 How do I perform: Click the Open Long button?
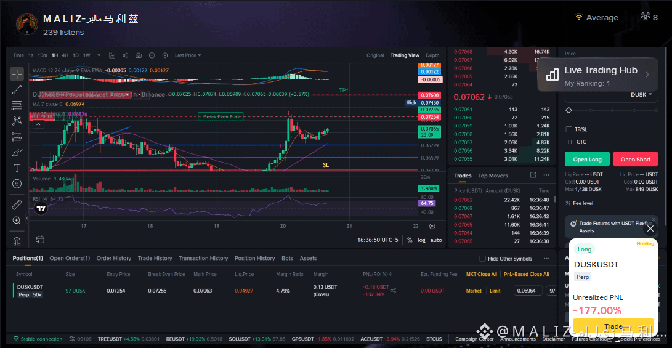[587, 159]
